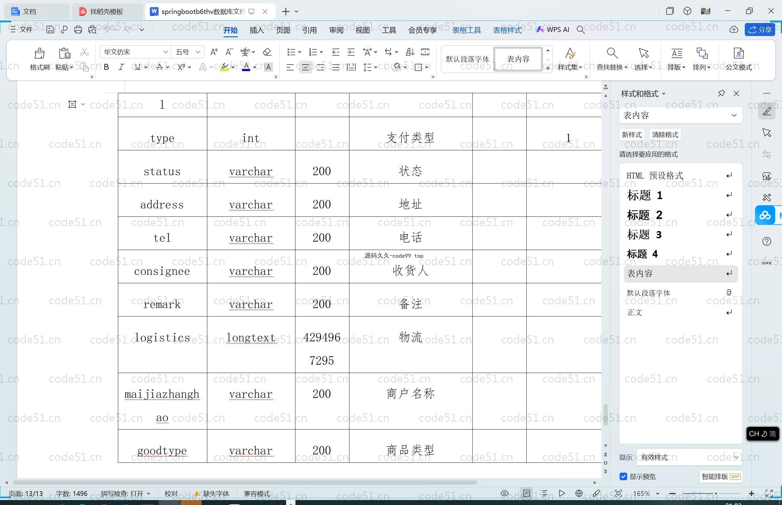The image size is (782, 505).
Task: Open borders dropdown arrow
Action: click(427, 67)
